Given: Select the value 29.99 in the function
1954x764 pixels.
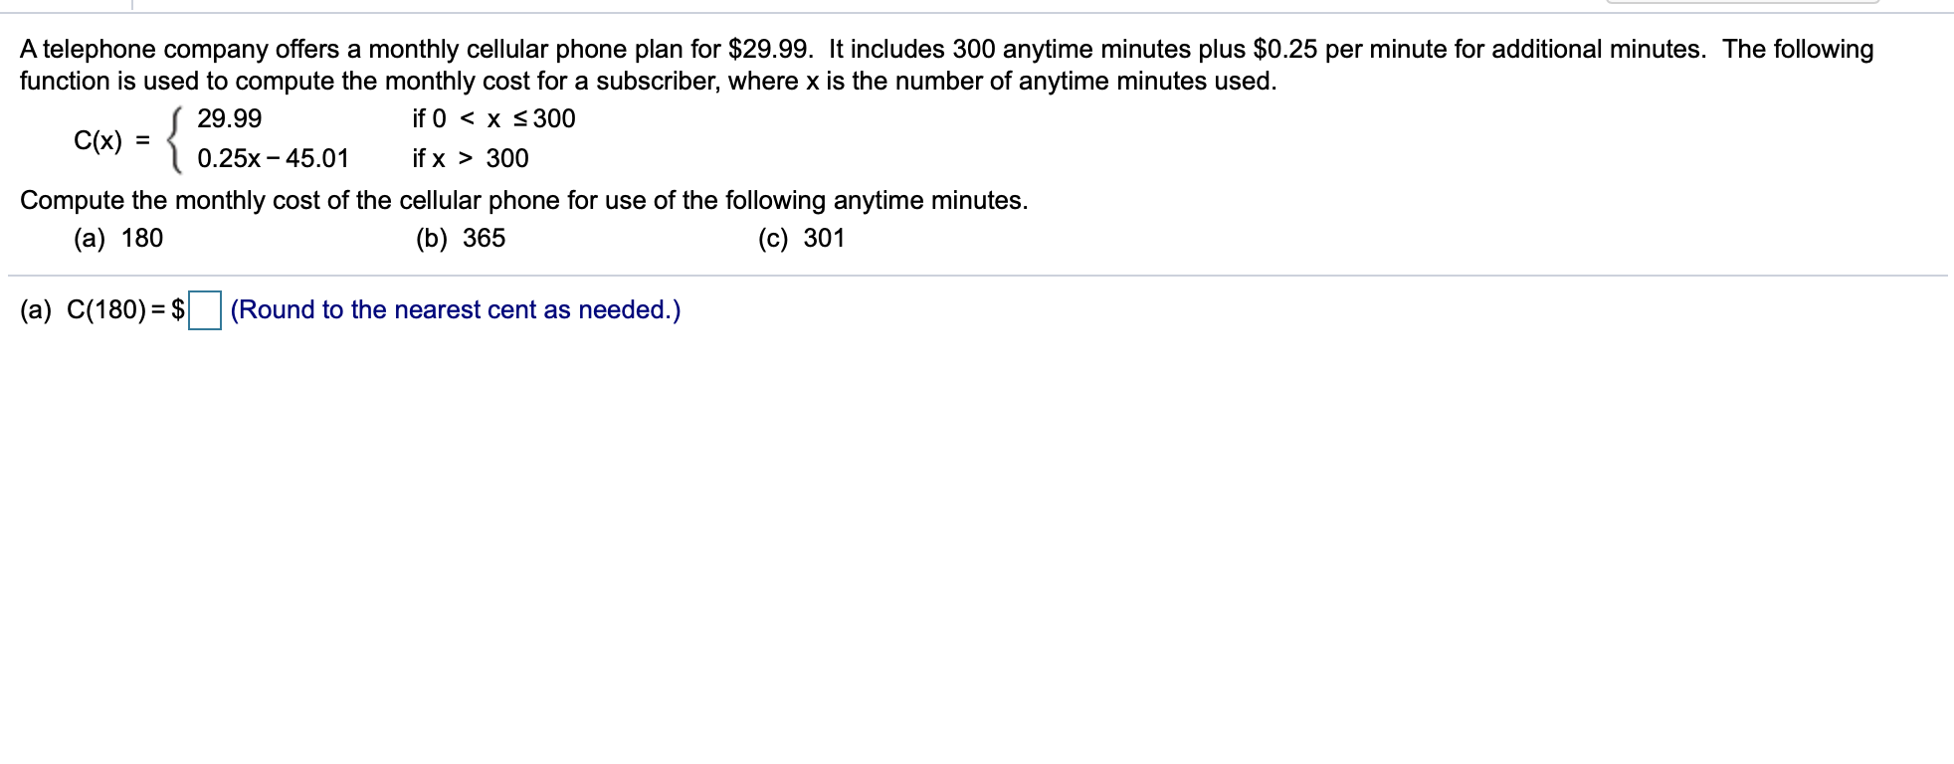Looking at the screenshot, I should pos(228,118).
